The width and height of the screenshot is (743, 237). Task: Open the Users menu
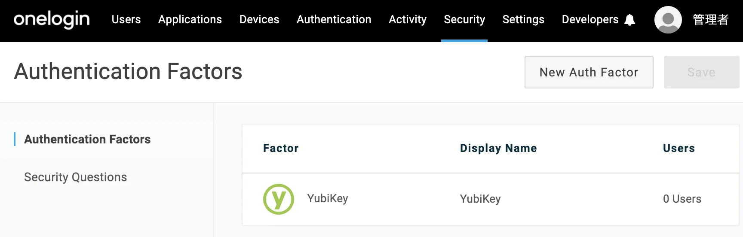126,20
